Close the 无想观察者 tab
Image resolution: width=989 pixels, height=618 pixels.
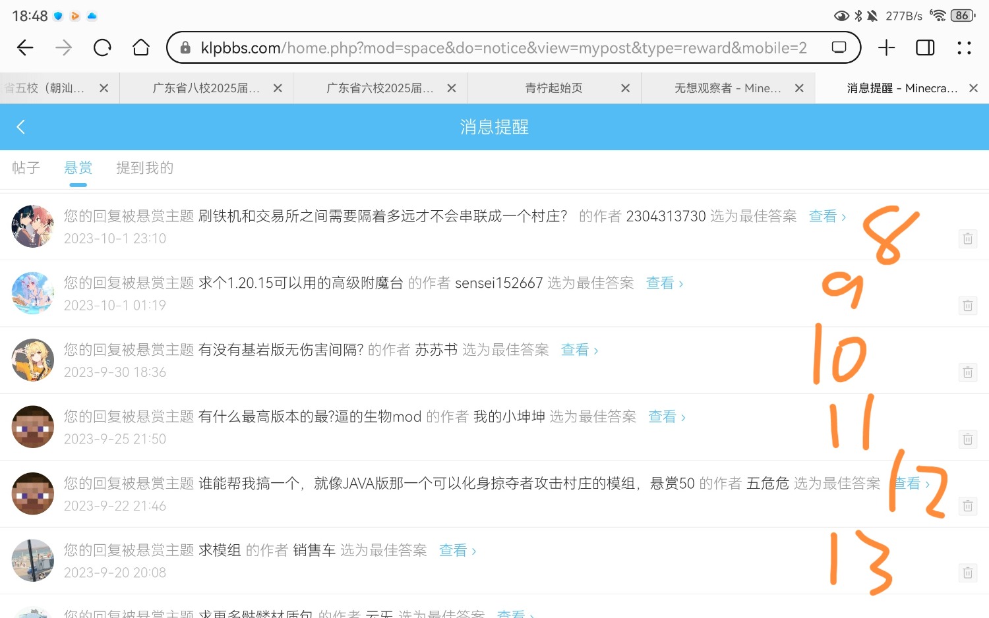799,88
